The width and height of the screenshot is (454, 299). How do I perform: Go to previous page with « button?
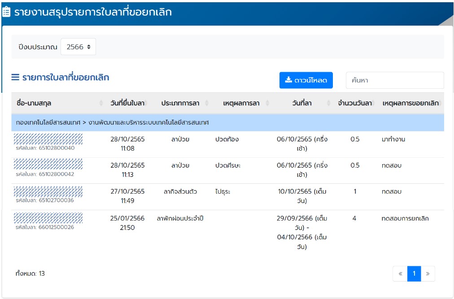[400, 273]
